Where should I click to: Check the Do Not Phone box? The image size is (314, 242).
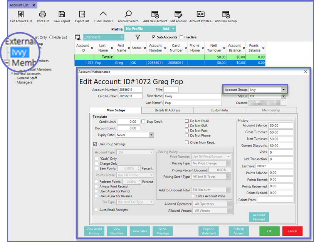(187, 135)
